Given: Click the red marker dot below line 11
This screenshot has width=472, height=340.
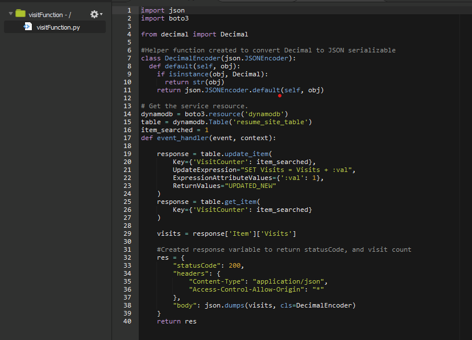Looking at the screenshot, I should click(x=280, y=96).
